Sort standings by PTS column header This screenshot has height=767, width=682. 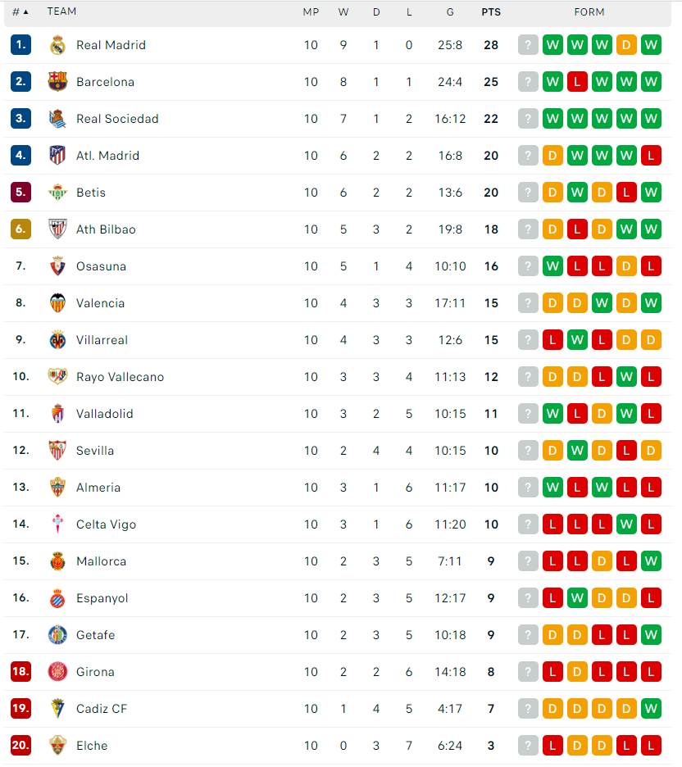coord(491,12)
